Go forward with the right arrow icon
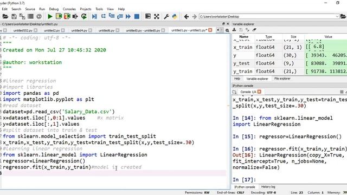Screen dimensions: 347x195 pos(195,17)
